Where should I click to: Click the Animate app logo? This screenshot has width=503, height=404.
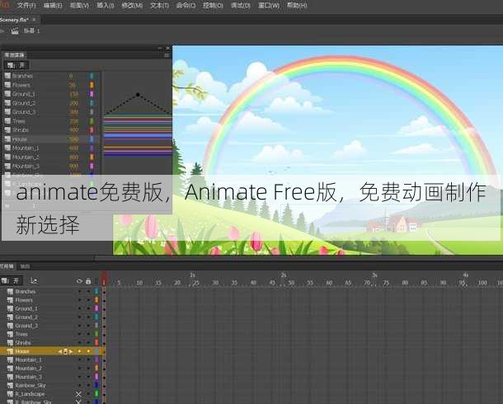click(5, 4)
